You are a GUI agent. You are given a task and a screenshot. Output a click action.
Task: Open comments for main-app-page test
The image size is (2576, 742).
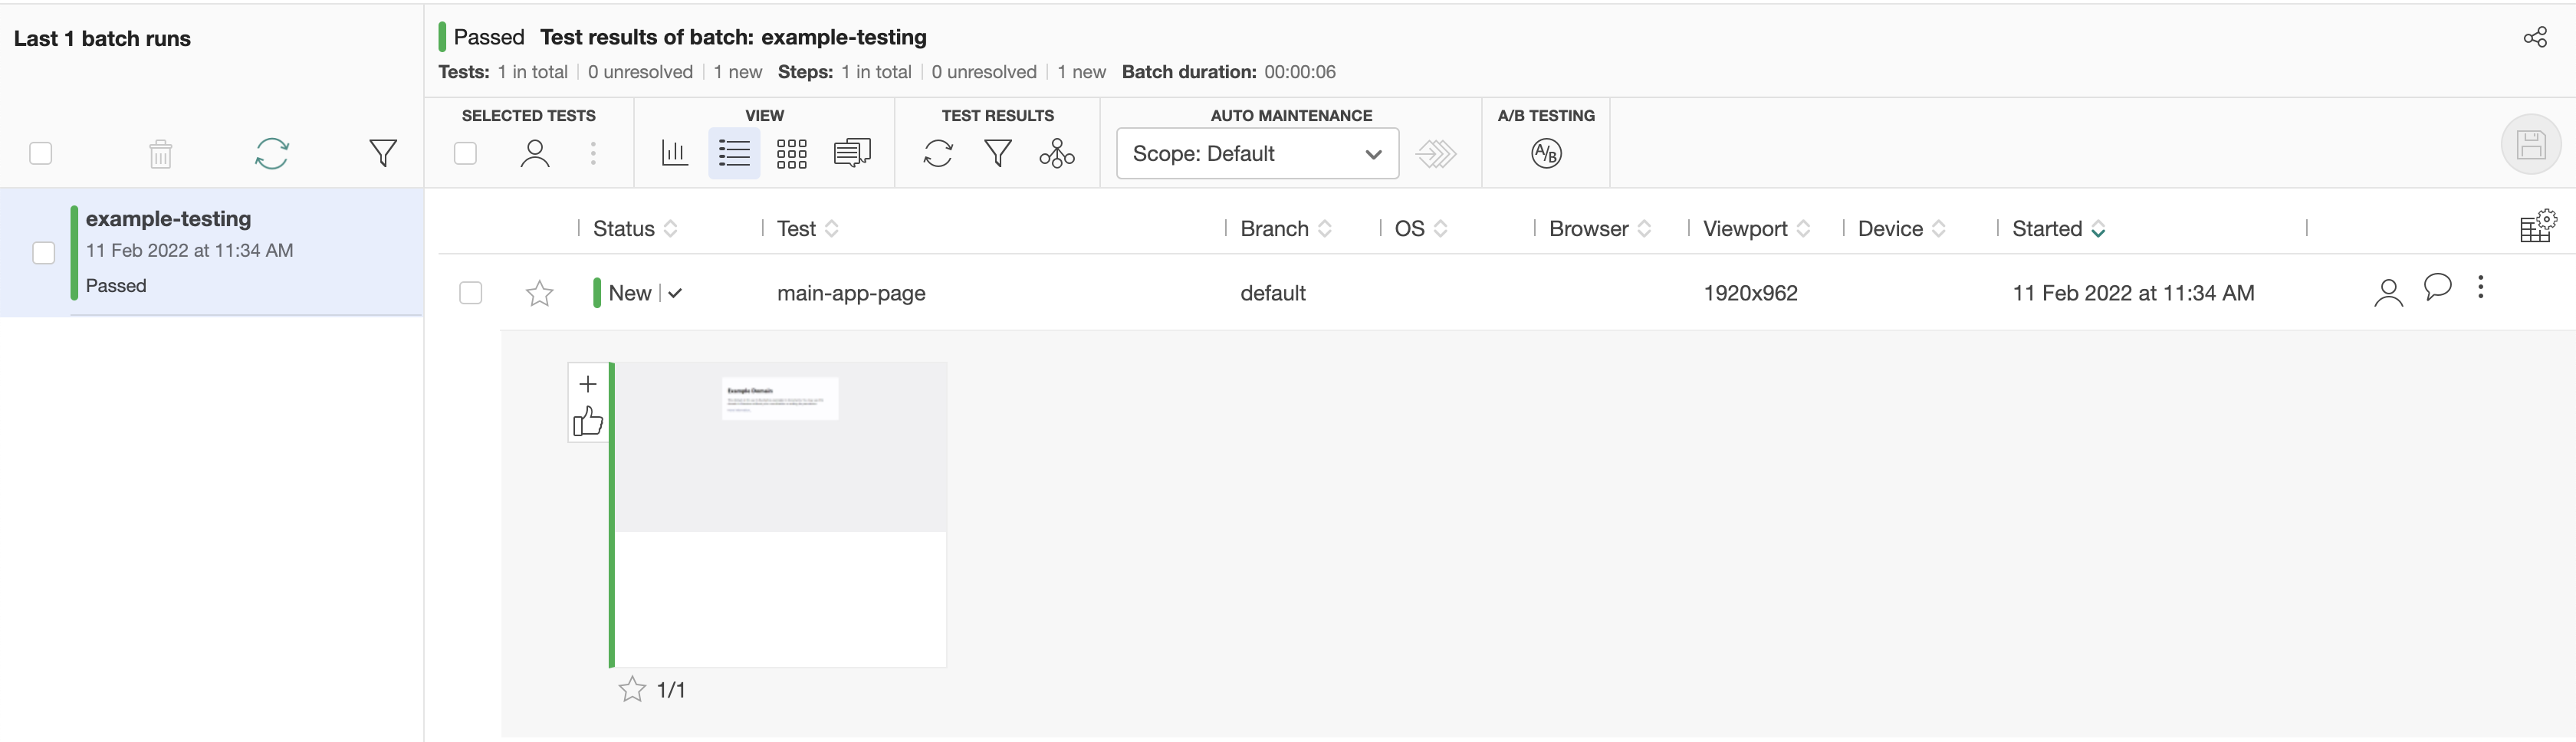[x=2437, y=288]
